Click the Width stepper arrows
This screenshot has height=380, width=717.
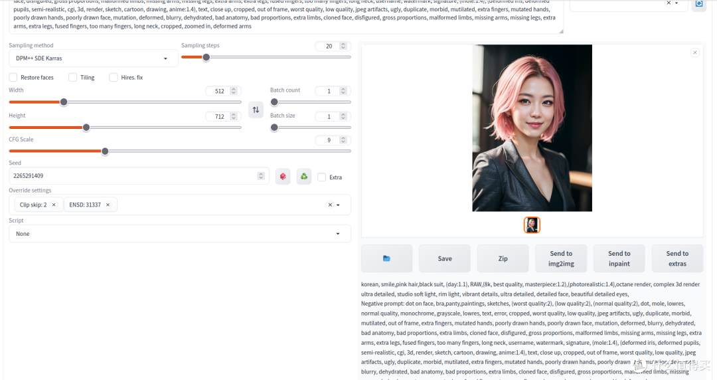(234, 91)
